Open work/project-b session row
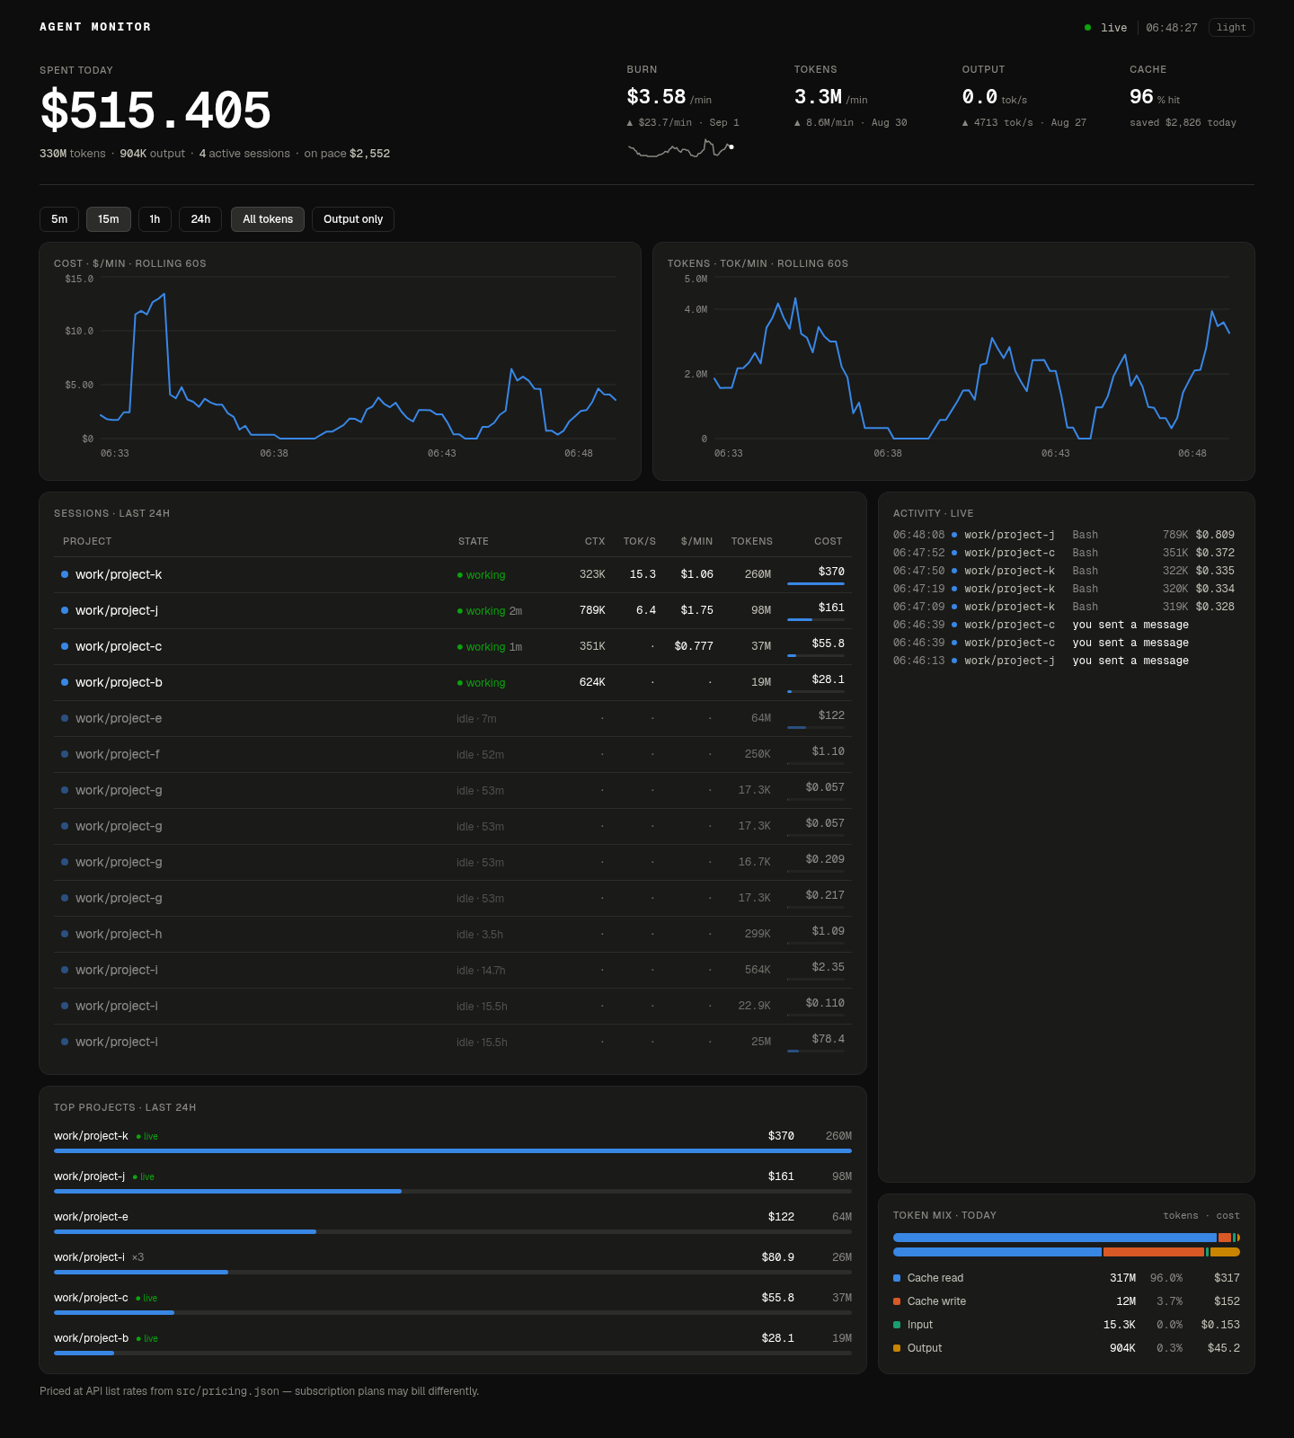Screen dimensions: 1294x1438 point(453,683)
